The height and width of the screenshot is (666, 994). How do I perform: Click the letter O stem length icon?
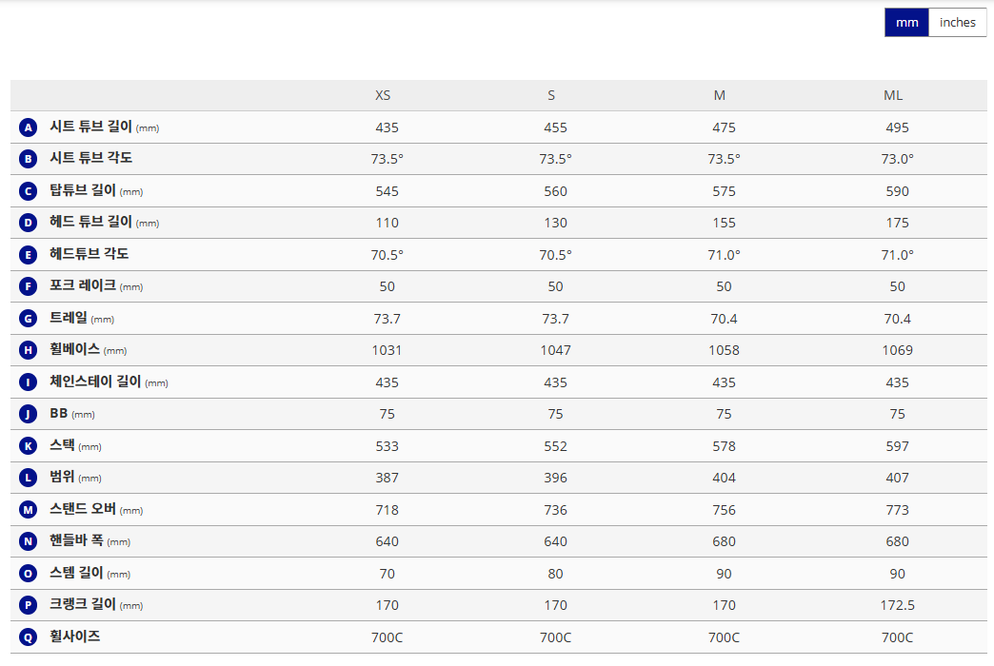[x=28, y=573]
